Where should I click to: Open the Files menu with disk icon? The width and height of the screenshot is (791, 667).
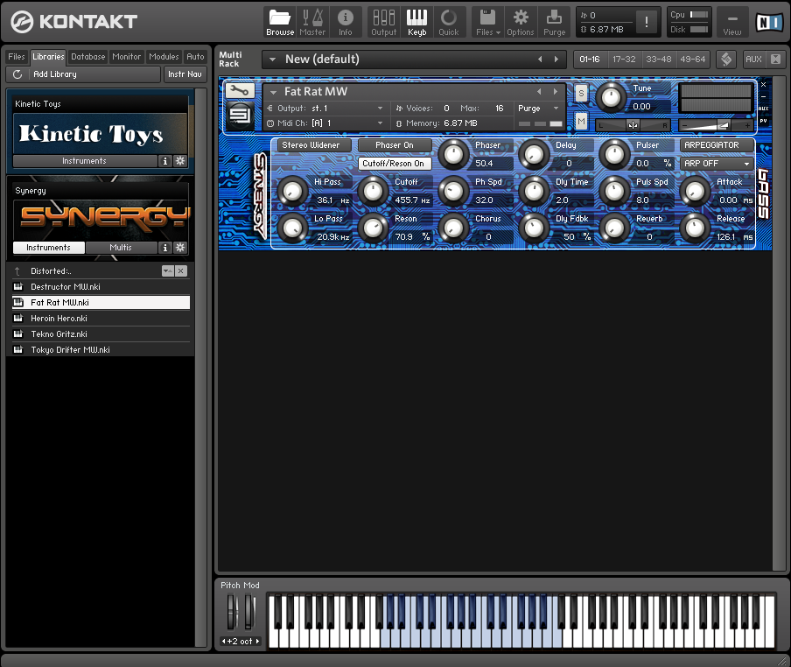(x=487, y=22)
